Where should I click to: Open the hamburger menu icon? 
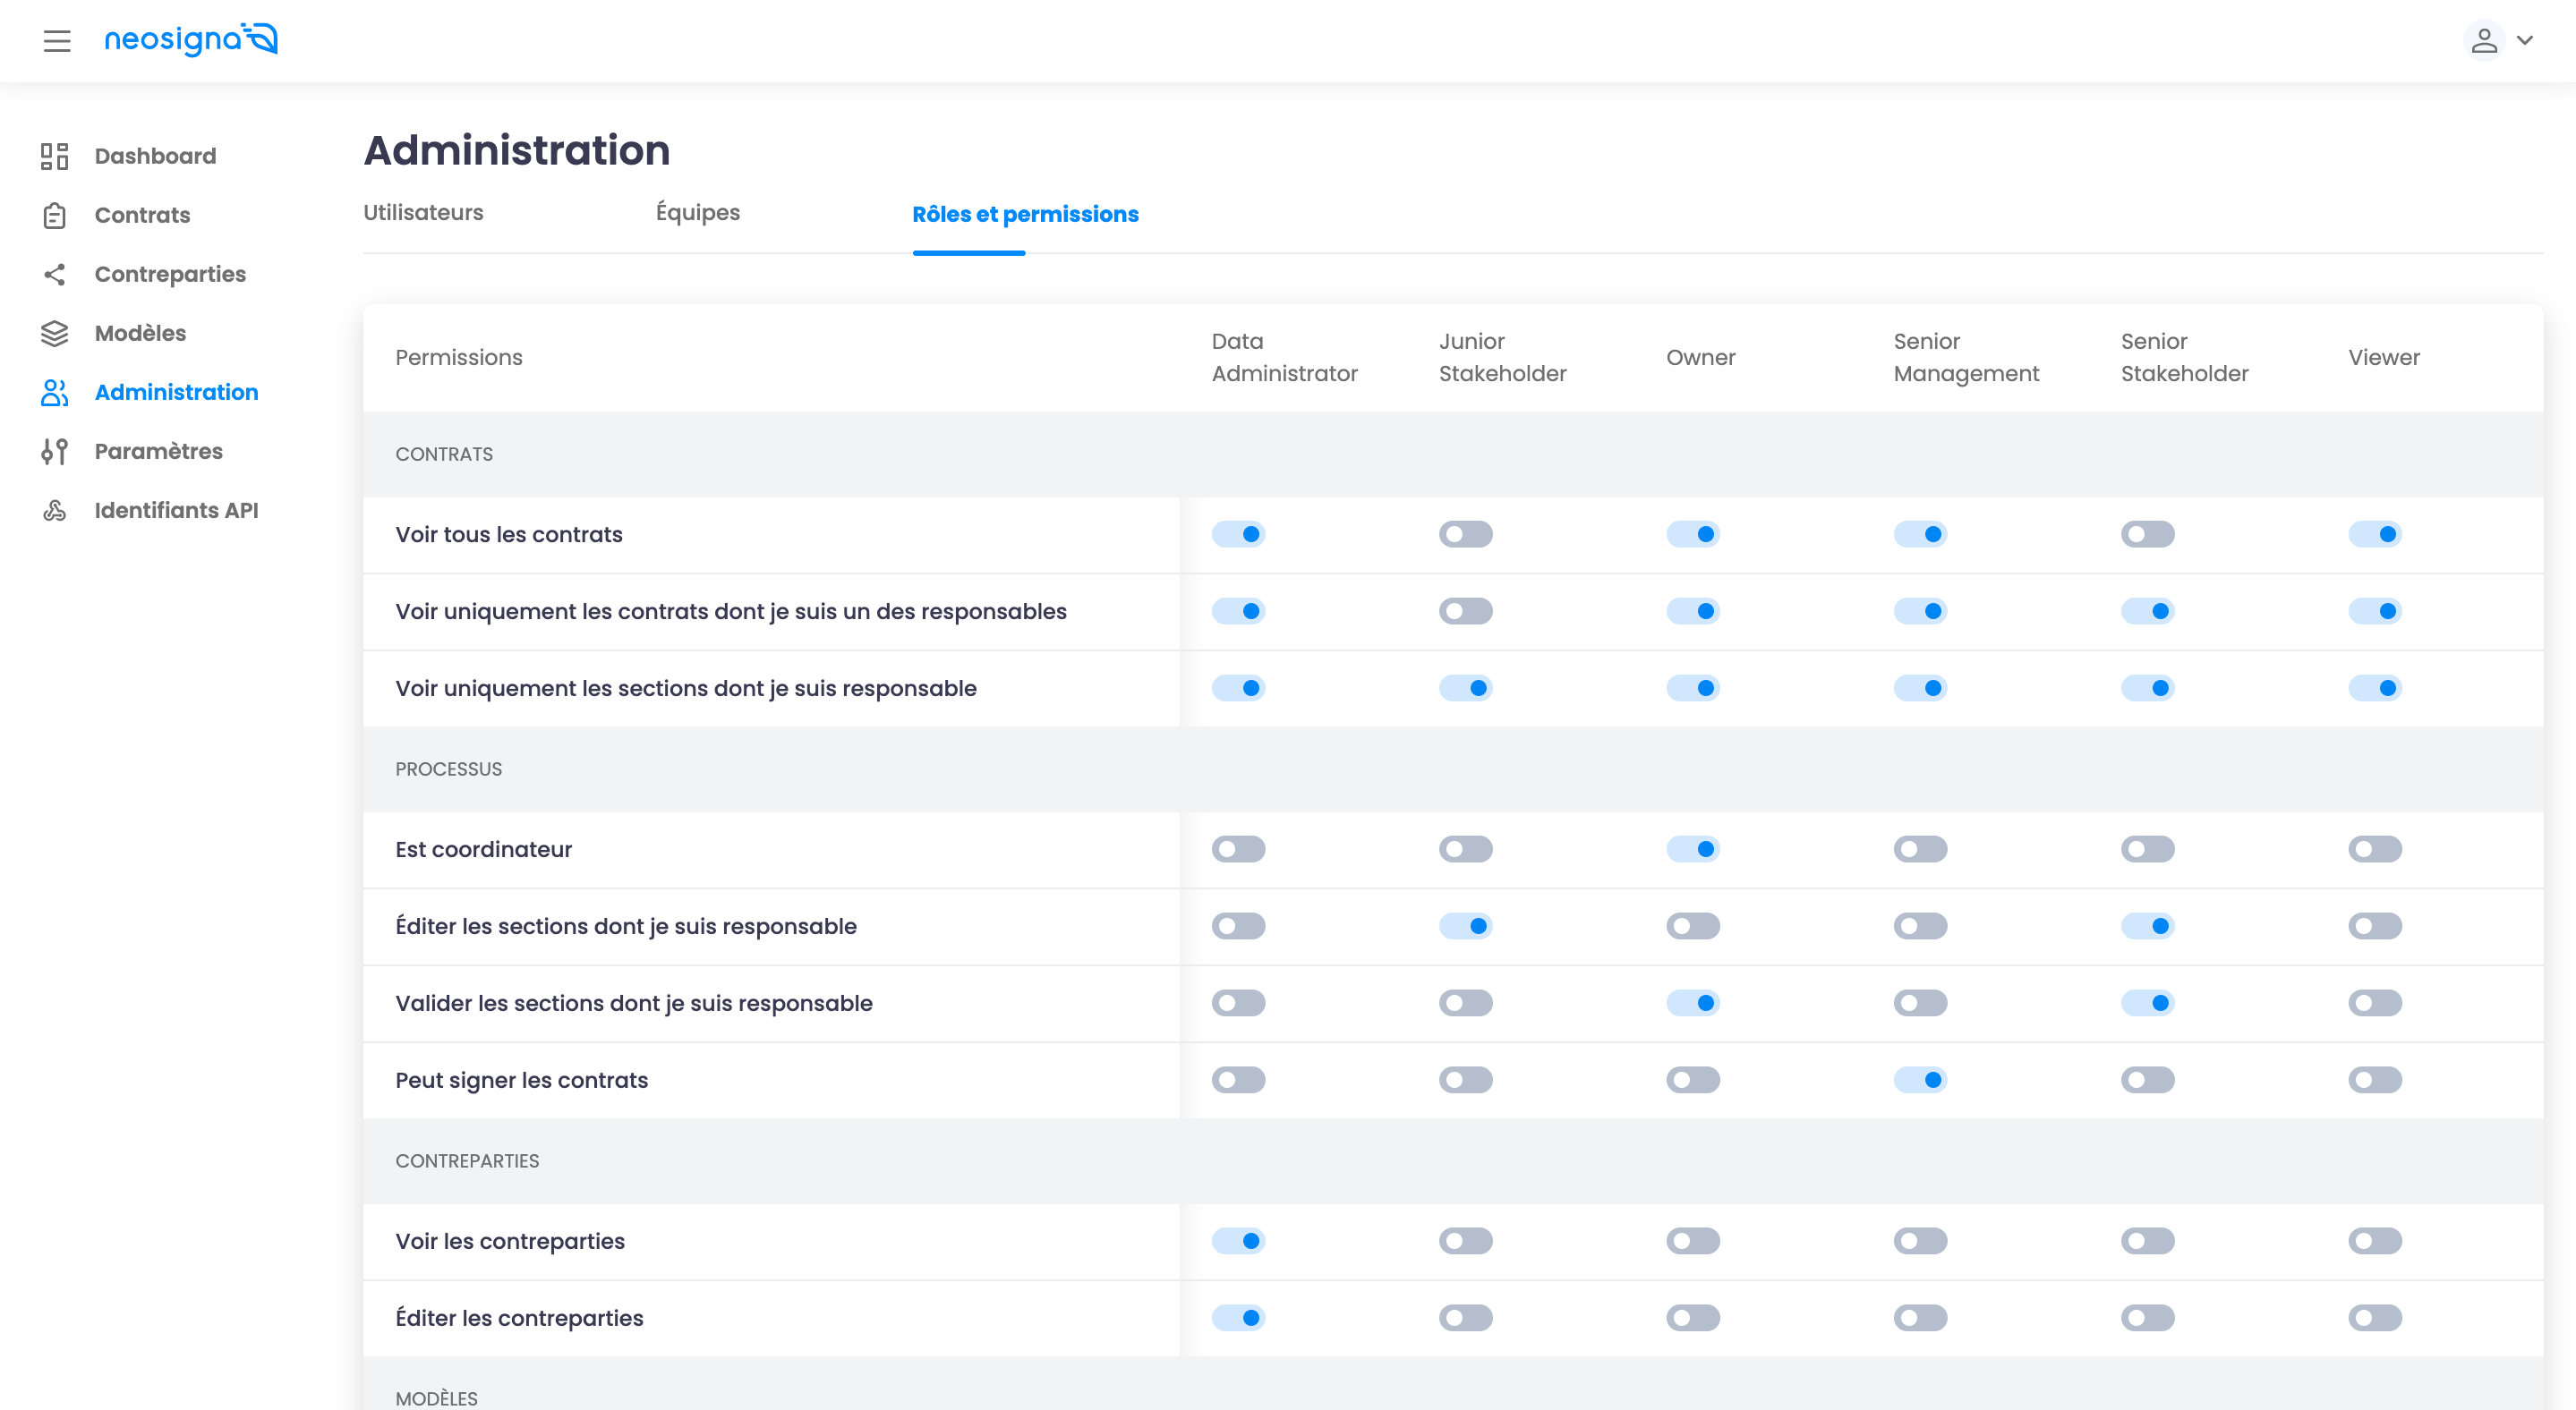pos(57,41)
